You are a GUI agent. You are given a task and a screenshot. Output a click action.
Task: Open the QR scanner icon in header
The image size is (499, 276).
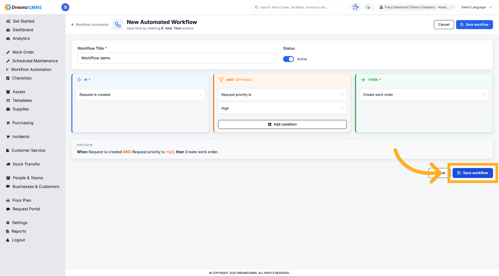coord(355,7)
